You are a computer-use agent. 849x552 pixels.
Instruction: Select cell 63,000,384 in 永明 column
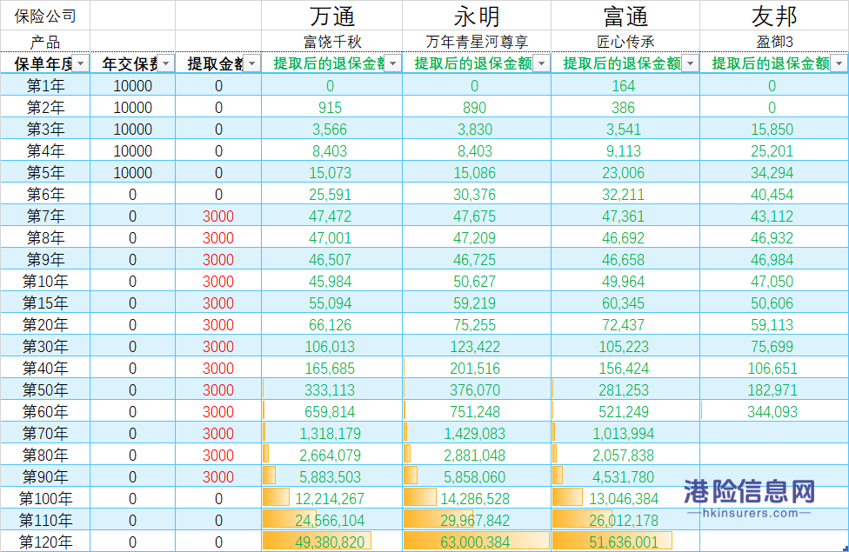477,542
